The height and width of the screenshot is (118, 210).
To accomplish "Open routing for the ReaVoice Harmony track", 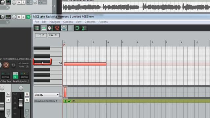I will click(x=8, y=17).
